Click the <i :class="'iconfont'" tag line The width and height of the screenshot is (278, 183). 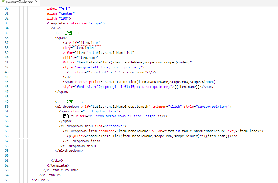coord(111,72)
